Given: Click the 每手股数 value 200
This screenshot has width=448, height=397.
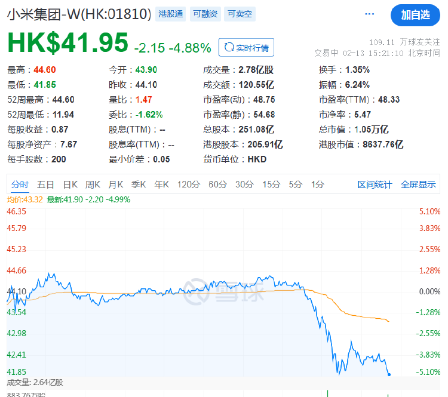Looking at the screenshot, I should (x=59, y=159).
